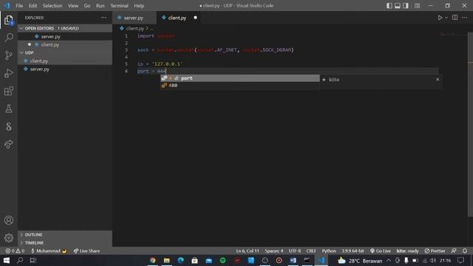Choose the 'port' autocomplete suggestion
The image size is (473, 266).
pyautogui.click(x=239, y=78)
